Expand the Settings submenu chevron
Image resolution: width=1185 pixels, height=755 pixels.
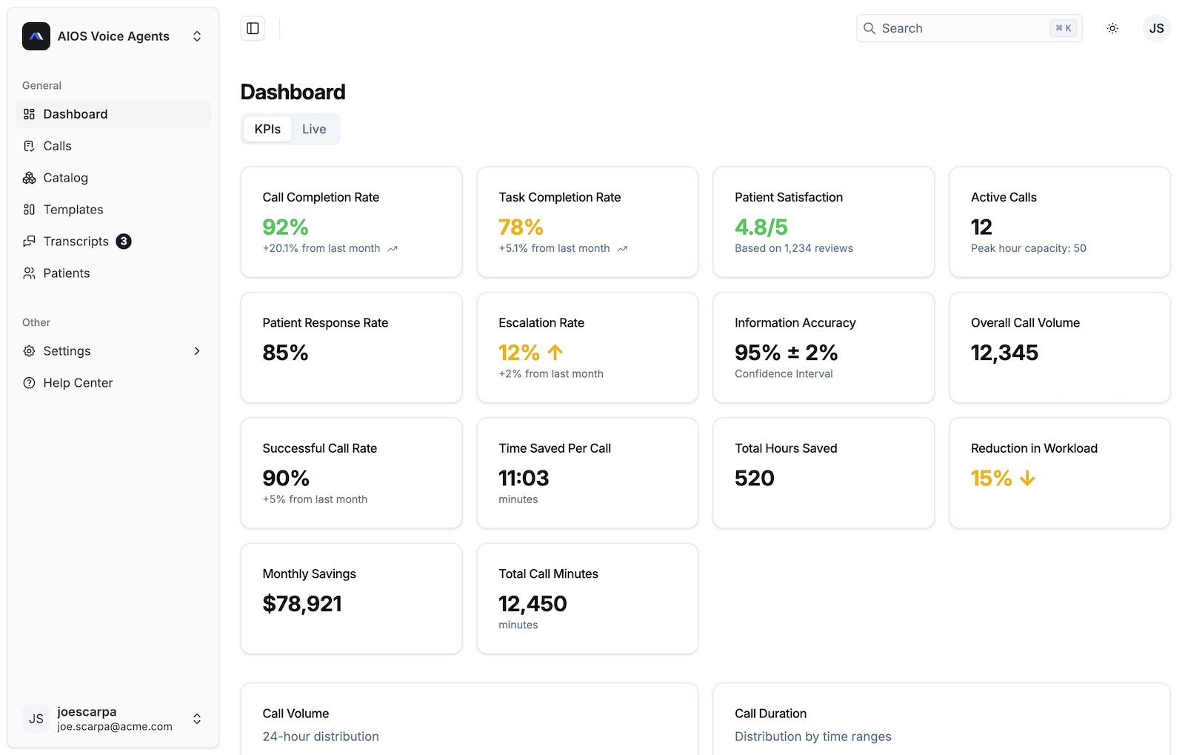(x=197, y=351)
